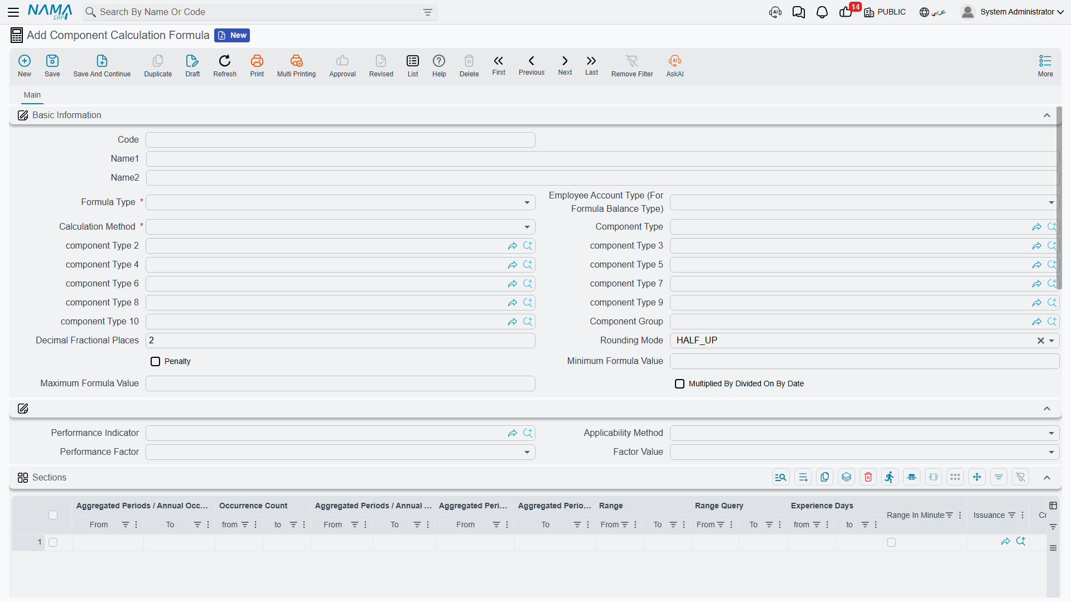Click the Code input field
Viewport: 1071px width, 602px height.
coord(340,140)
